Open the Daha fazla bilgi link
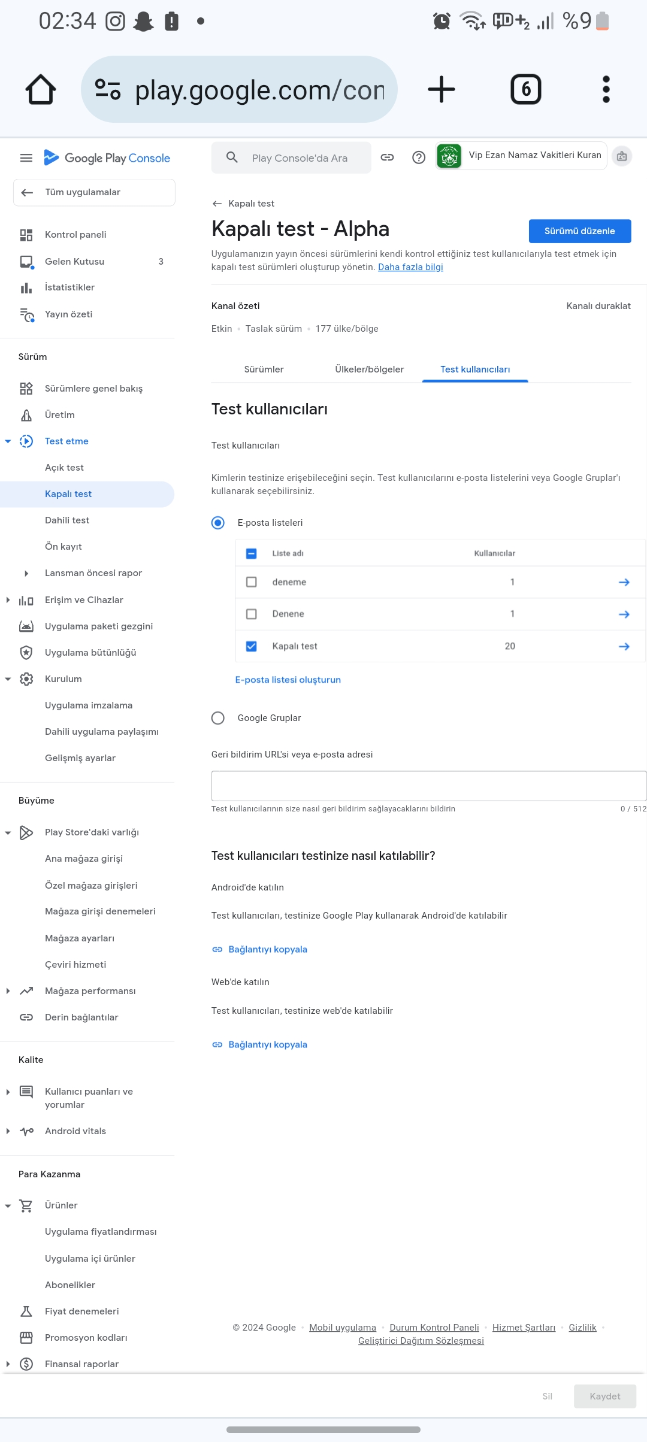The image size is (647, 1442). [410, 267]
